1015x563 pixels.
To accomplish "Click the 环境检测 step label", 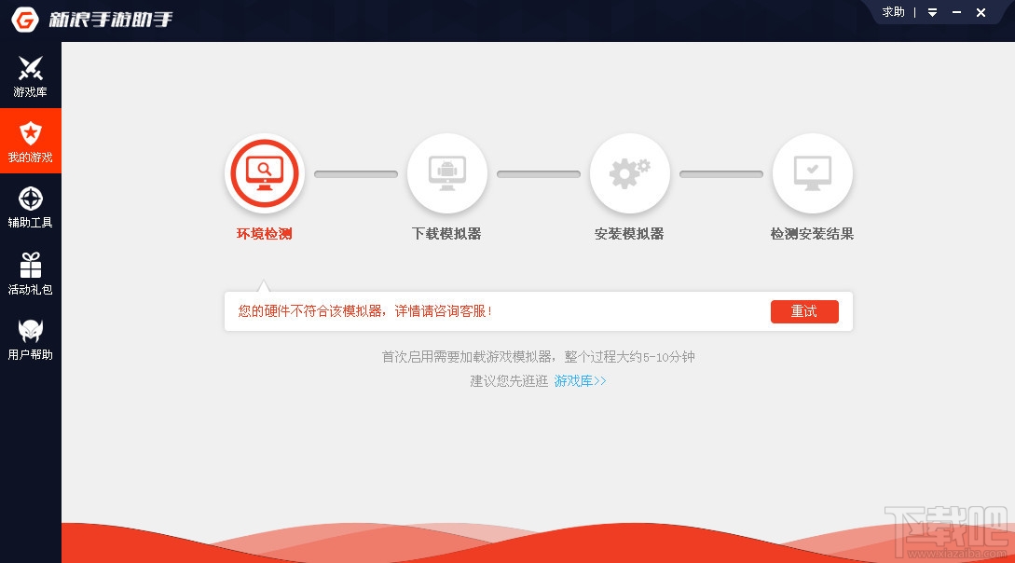I will (x=264, y=234).
